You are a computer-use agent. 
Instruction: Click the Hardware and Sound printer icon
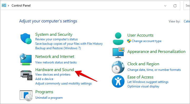pos(26,75)
